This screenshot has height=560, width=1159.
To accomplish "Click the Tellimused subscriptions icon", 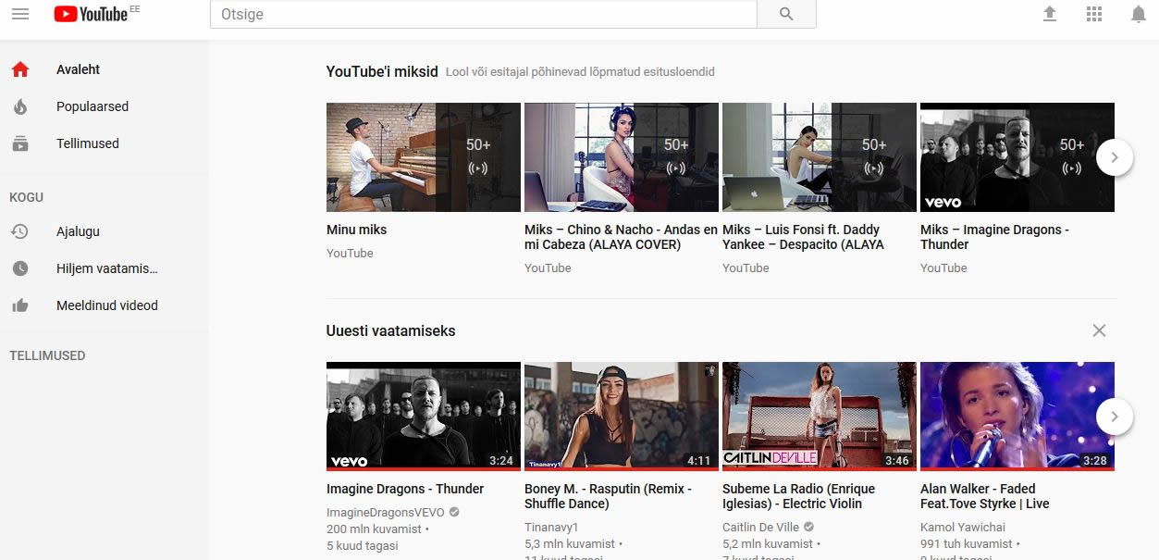I will (20, 143).
